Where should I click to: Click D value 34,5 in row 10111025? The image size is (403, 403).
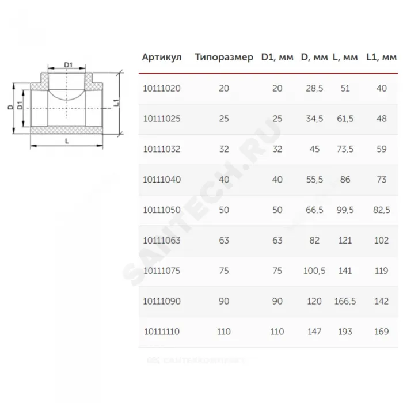pyautogui.click(x=314, y=119)
